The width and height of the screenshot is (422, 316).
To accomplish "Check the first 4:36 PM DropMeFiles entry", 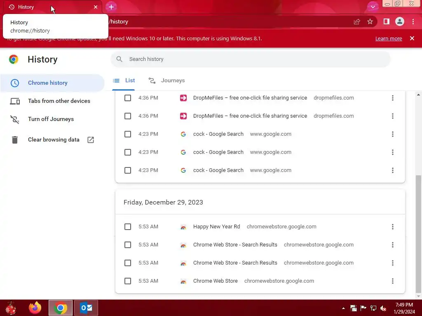I will (128, 98).
